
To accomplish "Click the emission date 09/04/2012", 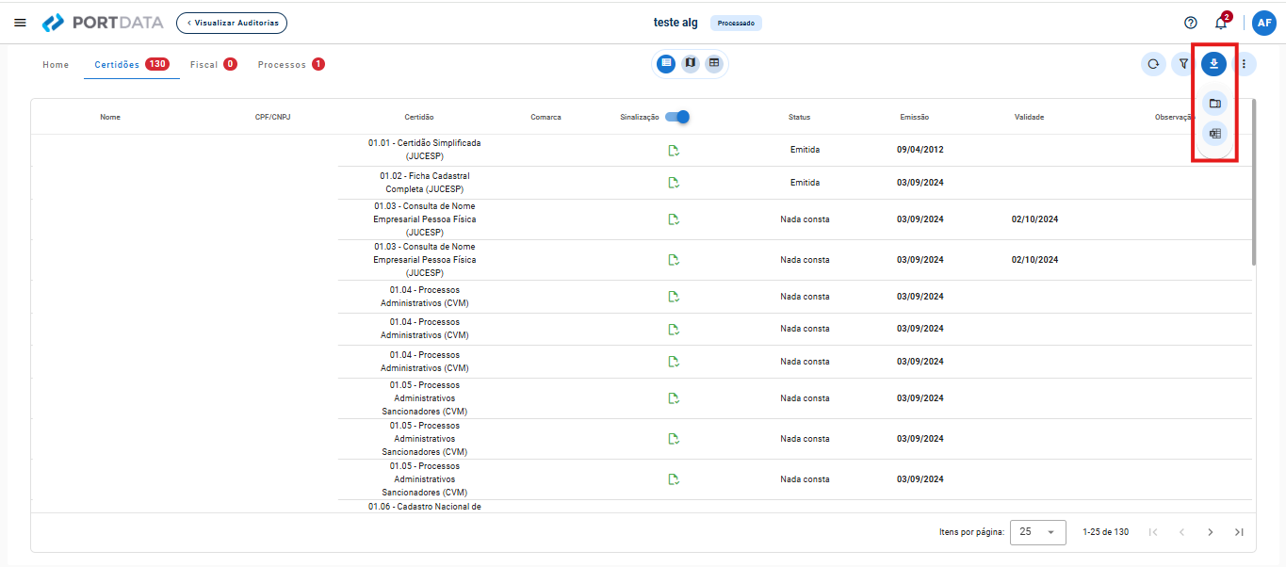I will coord(920,150).
